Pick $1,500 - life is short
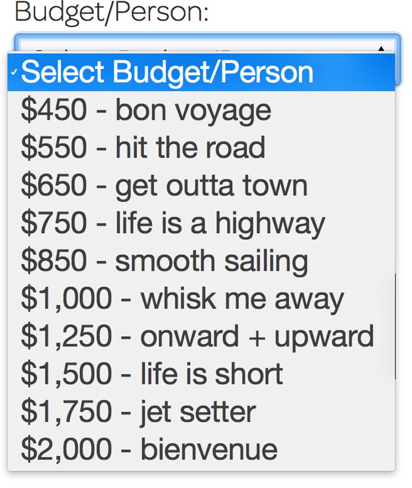 [151, 373]
